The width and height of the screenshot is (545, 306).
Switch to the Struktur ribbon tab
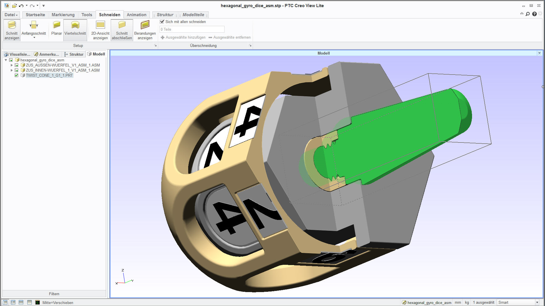point(165,15)
